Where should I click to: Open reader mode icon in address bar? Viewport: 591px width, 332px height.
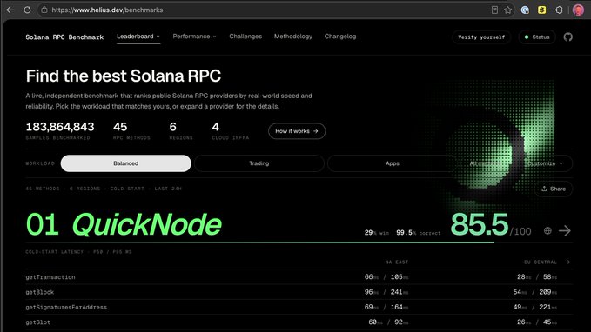[494, 10]
